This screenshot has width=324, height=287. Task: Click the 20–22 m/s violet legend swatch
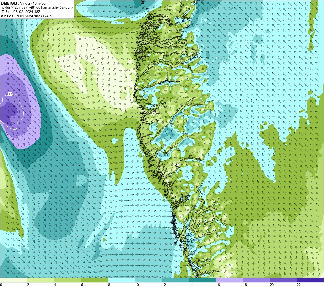pyautogui.click(x=283, y=280)
